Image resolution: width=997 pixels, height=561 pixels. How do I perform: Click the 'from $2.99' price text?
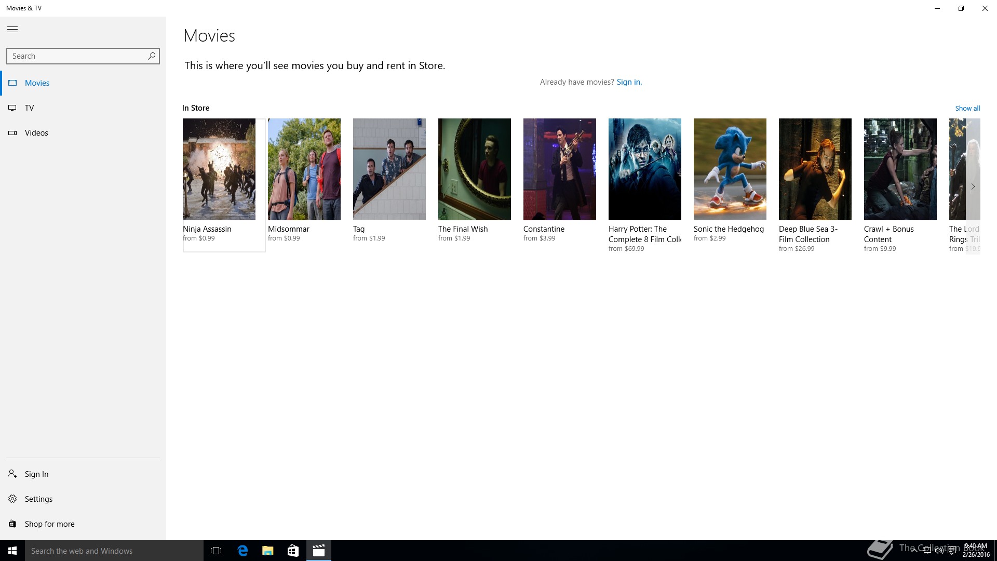click(710, 238)
